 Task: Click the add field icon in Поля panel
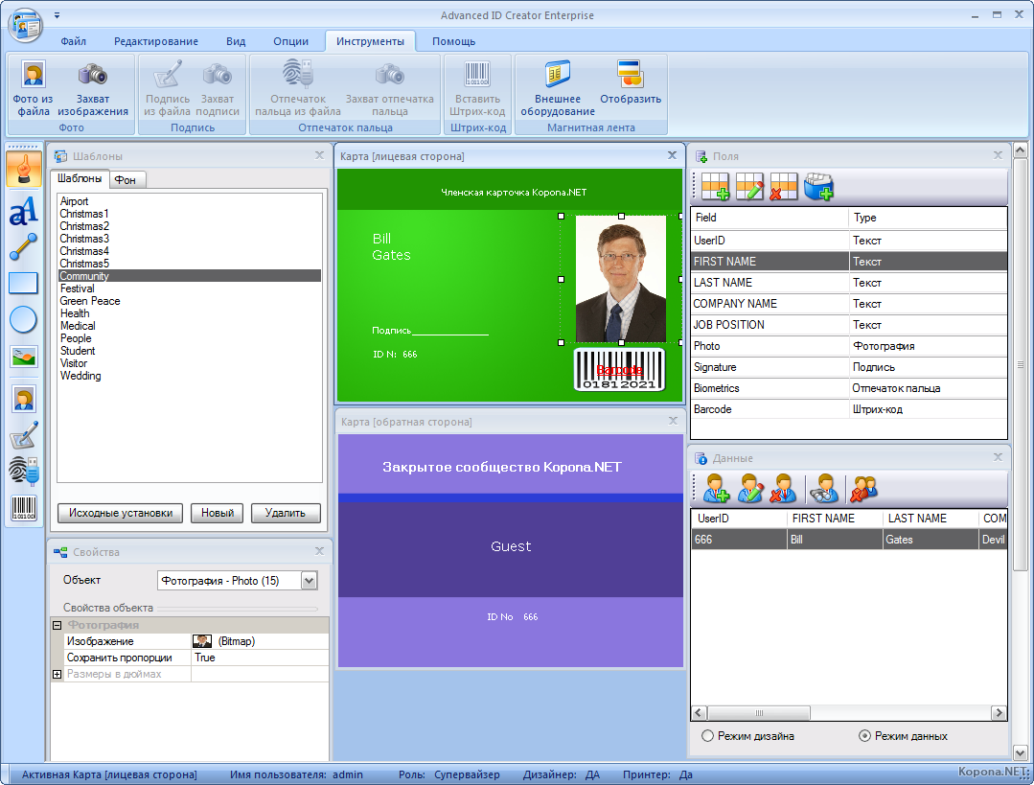click(716, 187)
